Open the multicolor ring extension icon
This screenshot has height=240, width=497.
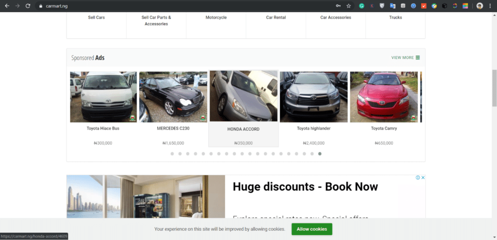click(455, 6)
